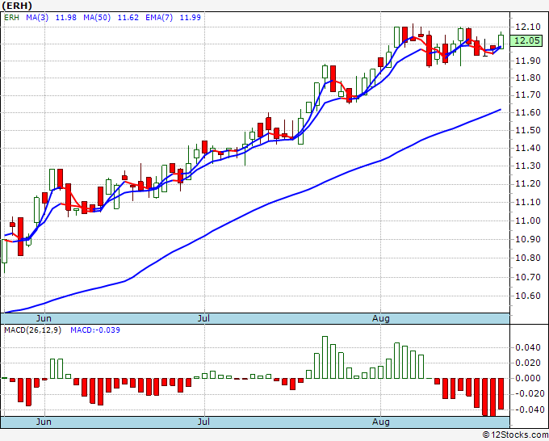The height and width of the screenshot is (441, 549).
Task: Click the 11.10 price axis label
Action: click(528, 202)
